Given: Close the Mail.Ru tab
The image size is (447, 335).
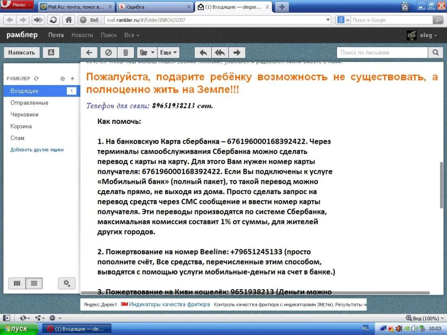Looking at the screenshot, I should pos(110,7).
